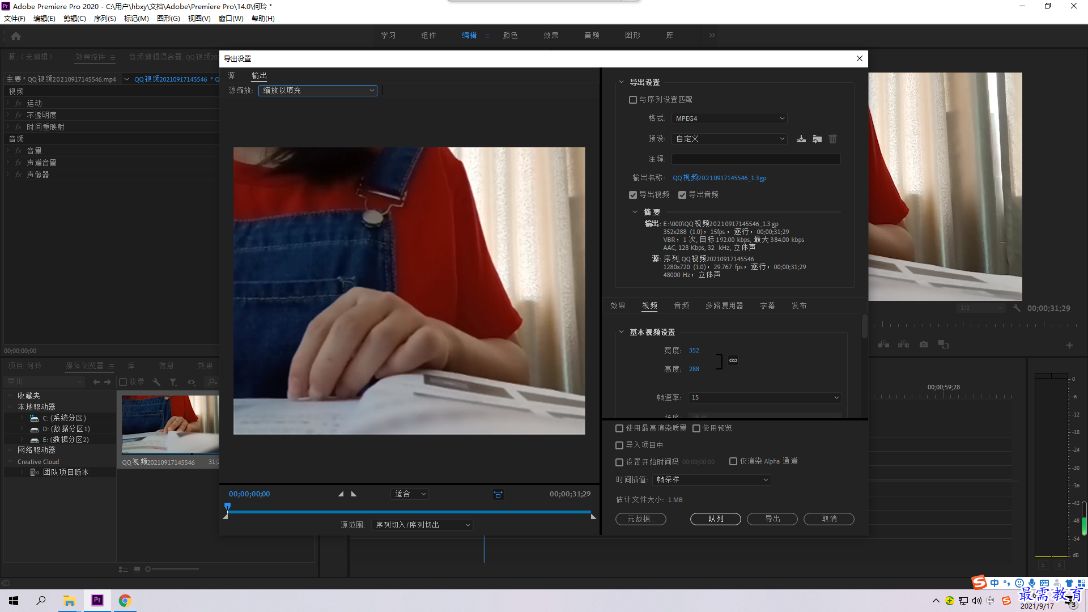Enable use previews checkbox
Screen dimensions: 1088x612
(696, 428)
